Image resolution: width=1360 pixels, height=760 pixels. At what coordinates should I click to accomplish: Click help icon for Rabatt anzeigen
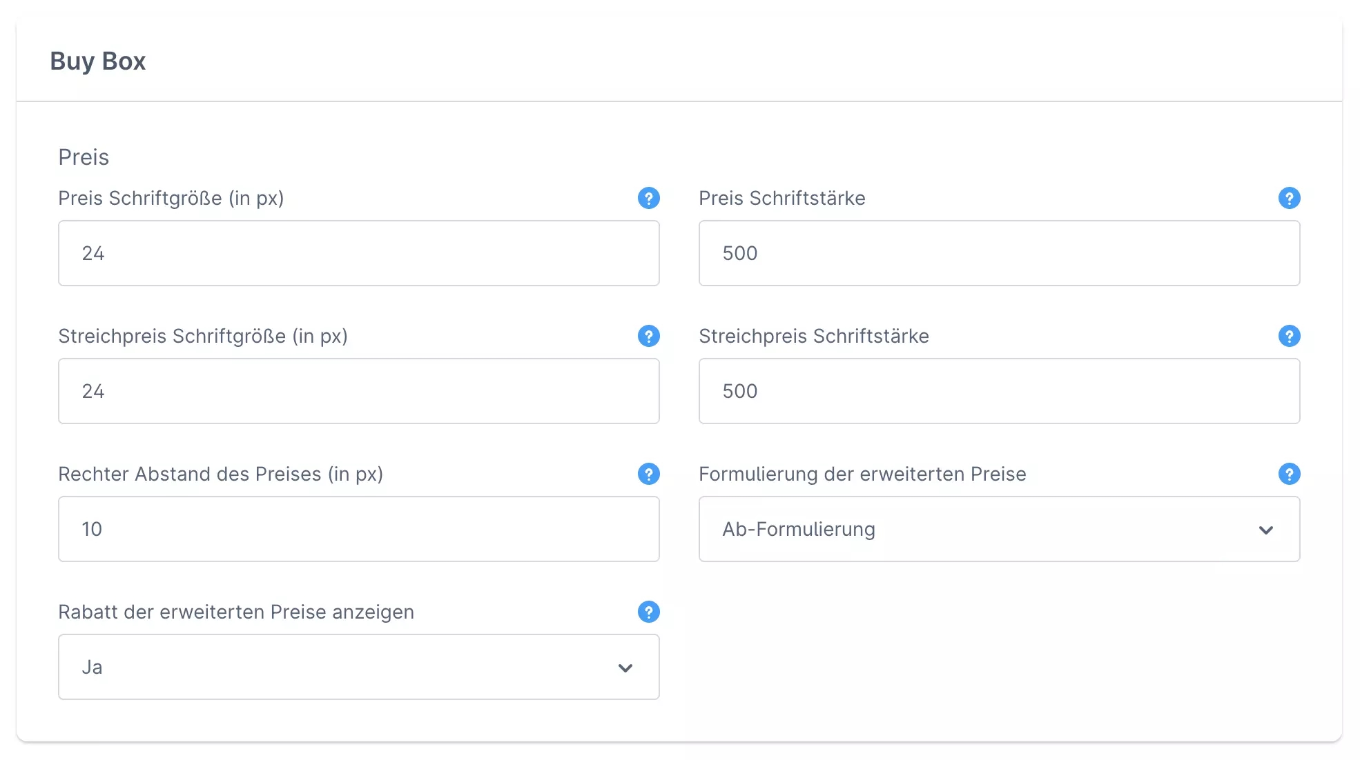pyautogui.click(x=648, y=612)
